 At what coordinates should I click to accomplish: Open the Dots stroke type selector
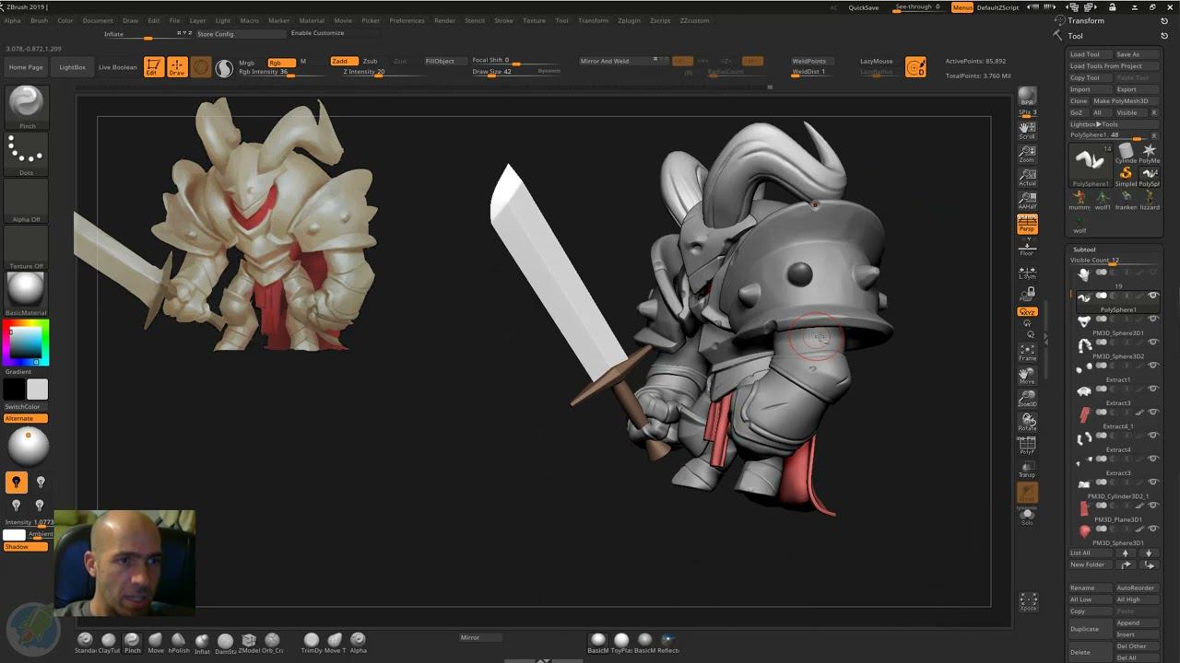[26, 155]
